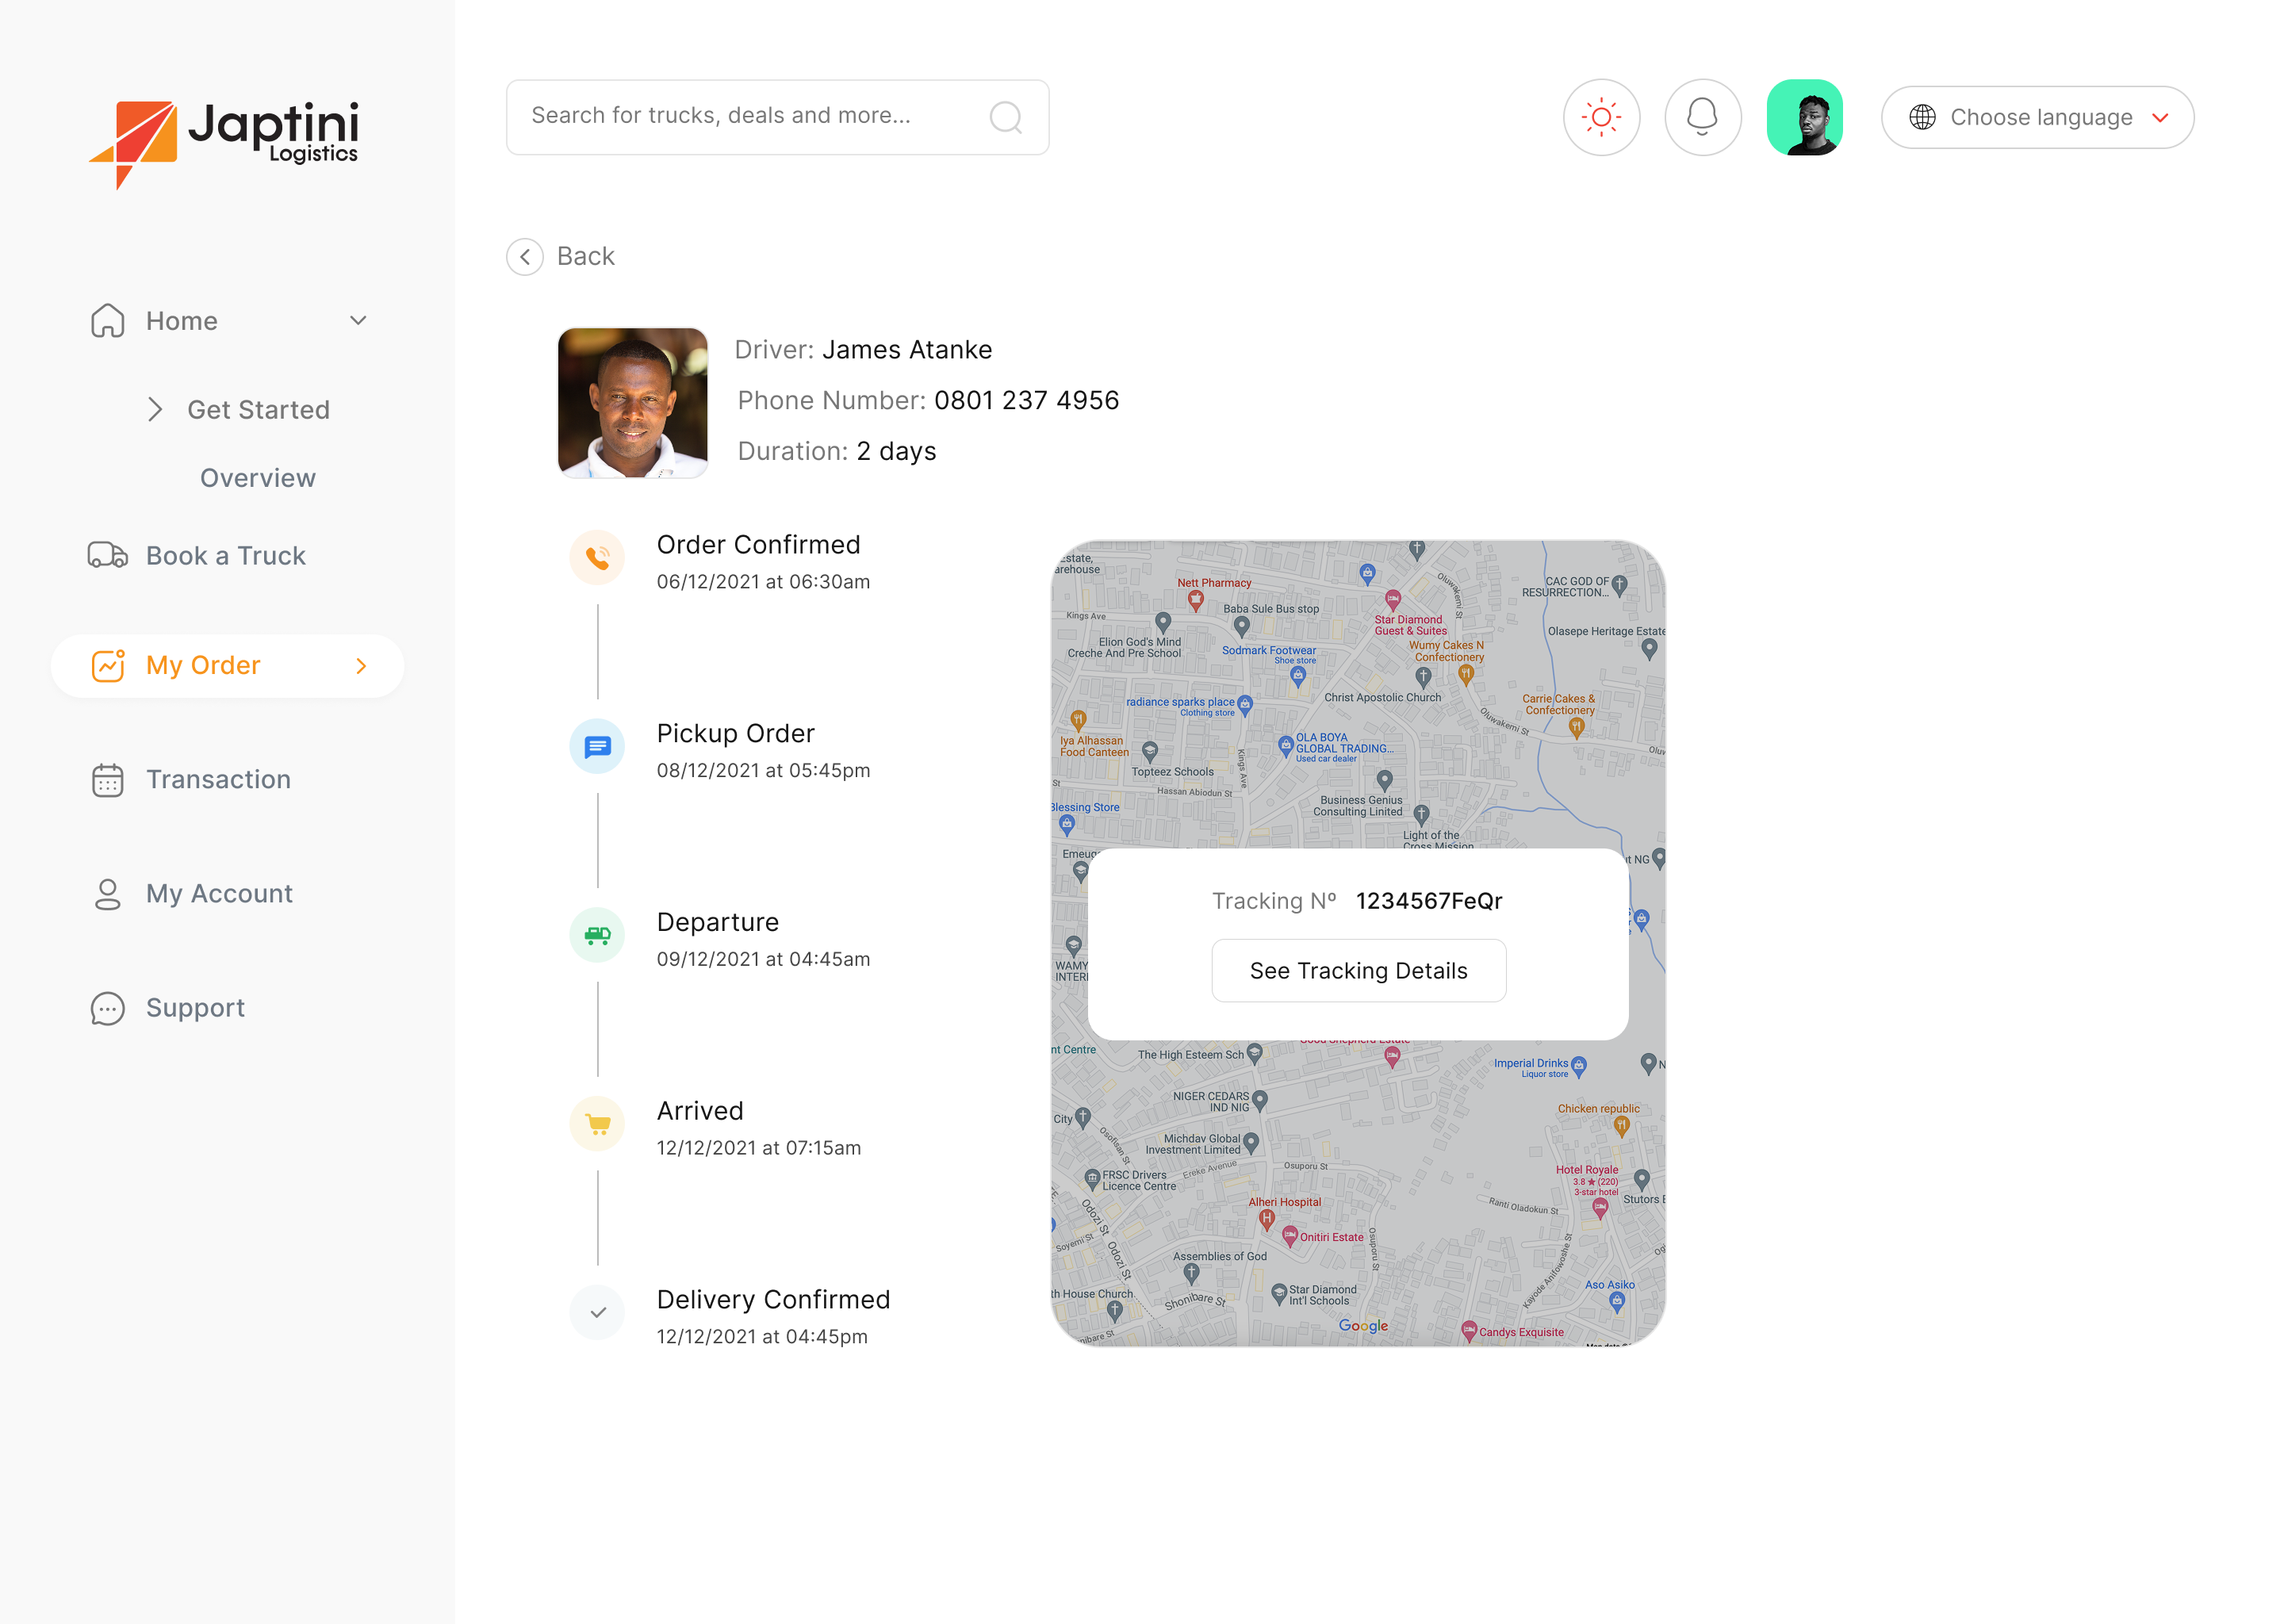2284x1624 pixels.
Task: Focus the trucks and deals search field
Action: (777, 117)
